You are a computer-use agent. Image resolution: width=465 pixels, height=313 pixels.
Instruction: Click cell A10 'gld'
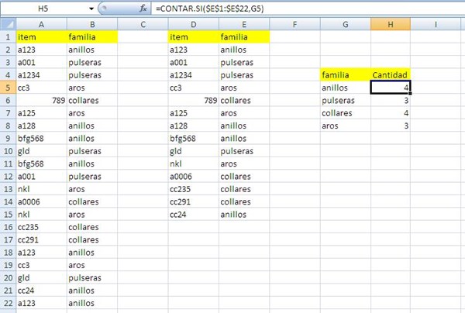tap(42, 151)
